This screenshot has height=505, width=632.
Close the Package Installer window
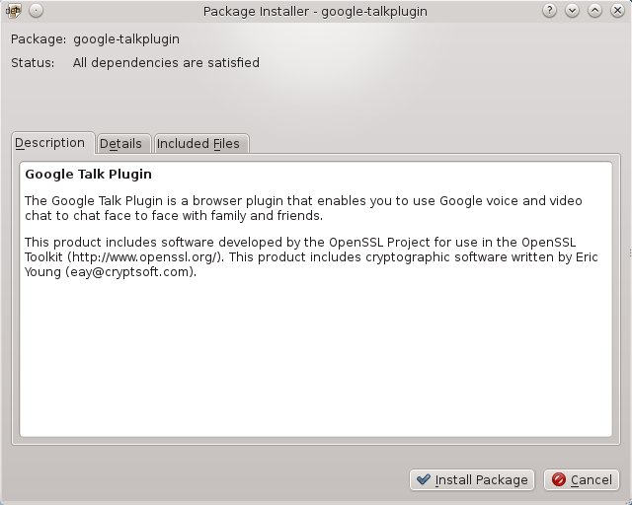coord(617,11)
